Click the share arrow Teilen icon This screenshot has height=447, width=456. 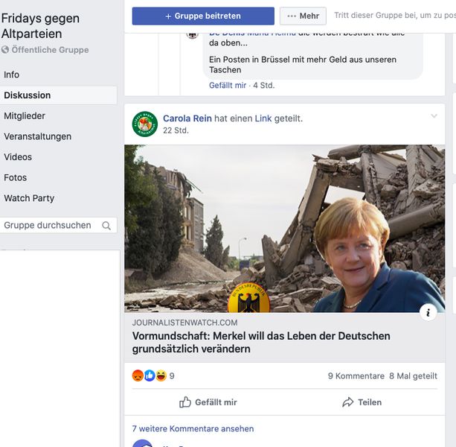click(347, 402)
